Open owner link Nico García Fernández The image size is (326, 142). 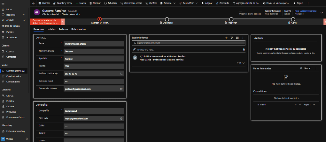[306, 11]
